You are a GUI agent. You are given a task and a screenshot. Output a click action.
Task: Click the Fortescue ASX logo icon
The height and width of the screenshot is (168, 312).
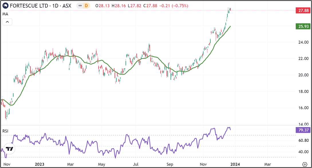click(5, 6)
